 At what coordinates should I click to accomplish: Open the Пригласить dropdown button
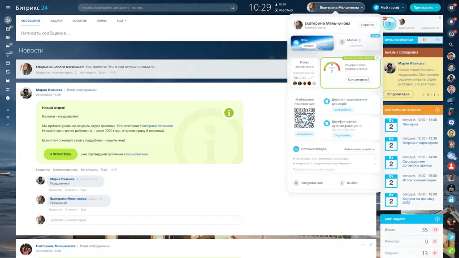tap(425, 8)
